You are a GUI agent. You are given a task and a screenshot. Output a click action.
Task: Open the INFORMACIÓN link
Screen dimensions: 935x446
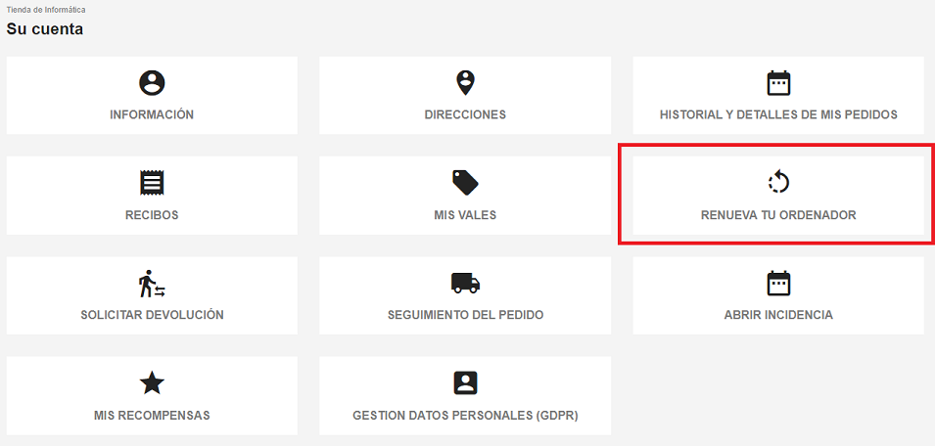152,115
